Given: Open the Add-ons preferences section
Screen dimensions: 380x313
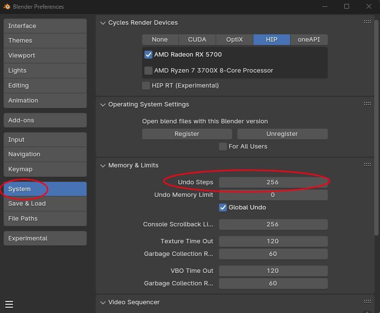Looking at the screenshot, I should [x=45, y=120].
